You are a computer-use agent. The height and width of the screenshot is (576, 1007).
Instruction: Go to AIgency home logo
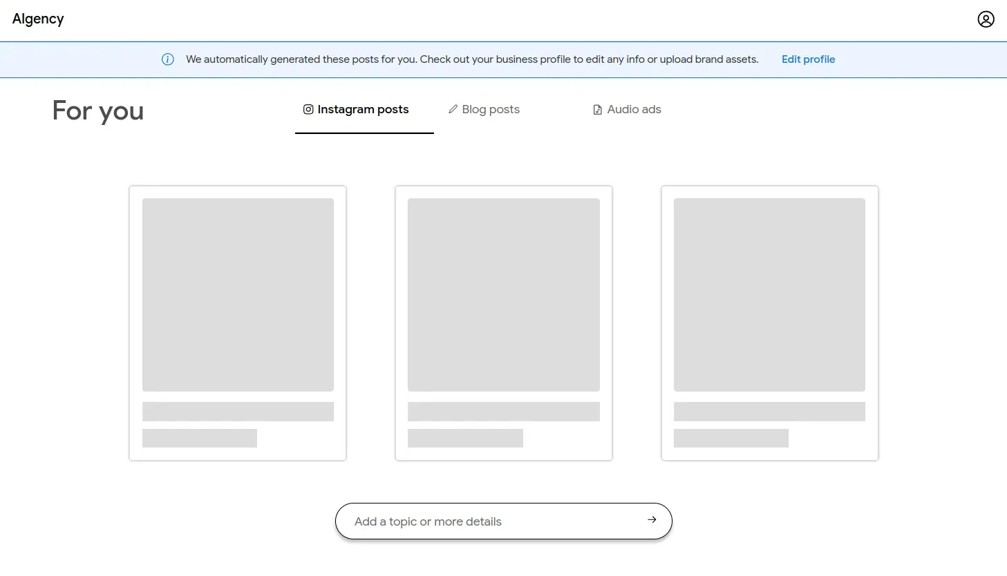coord(38,19)
